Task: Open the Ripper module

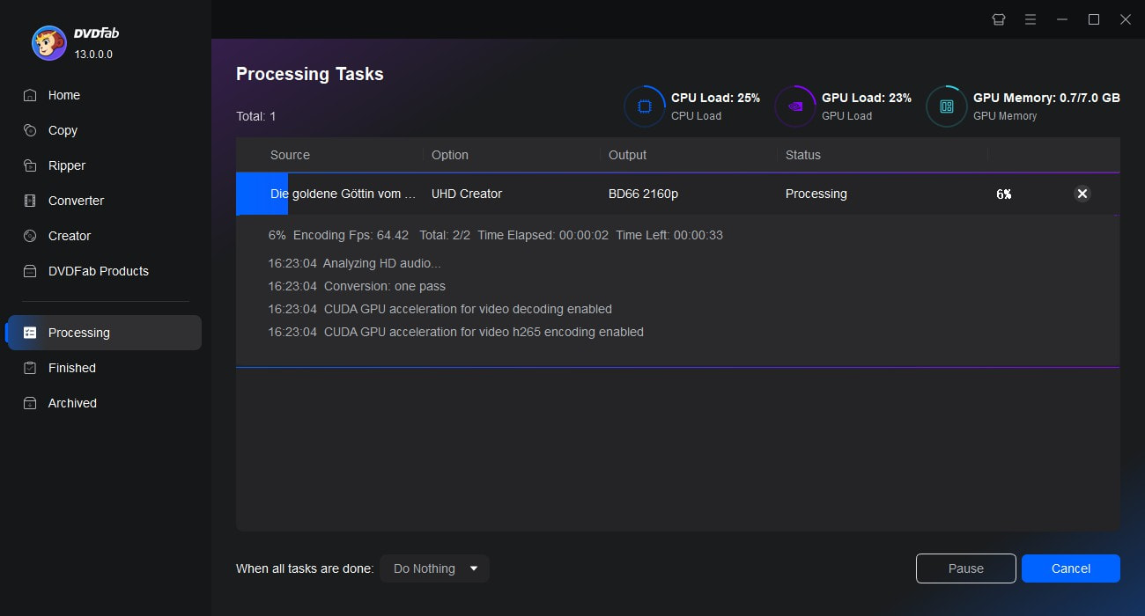Action: (x=66, y=165)
